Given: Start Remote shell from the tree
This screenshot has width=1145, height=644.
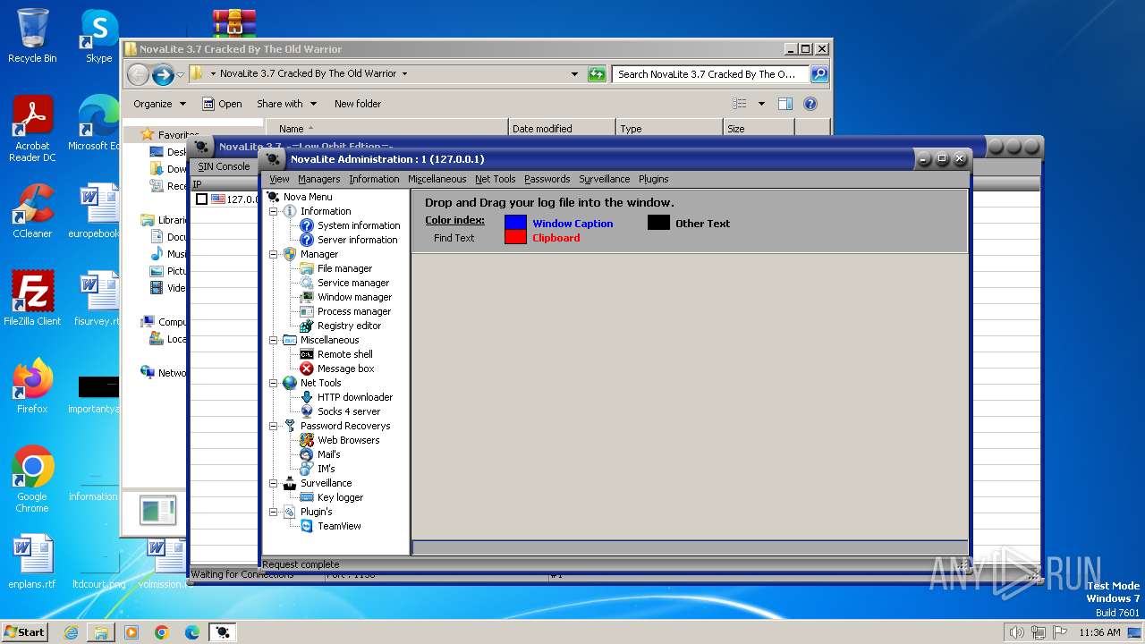Looking at the screenshot, I should [x=344, y=354].
